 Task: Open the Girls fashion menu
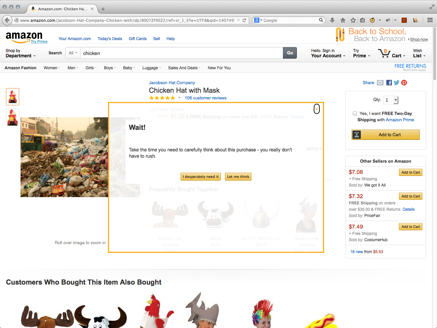point(91,68)
